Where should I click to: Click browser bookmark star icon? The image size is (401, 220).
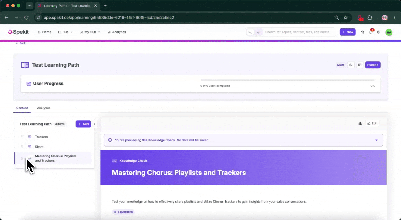coord(346,18)
